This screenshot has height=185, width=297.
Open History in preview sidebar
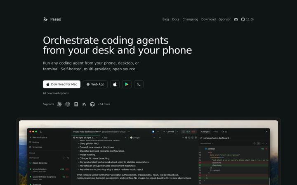[x=34, y=142]
